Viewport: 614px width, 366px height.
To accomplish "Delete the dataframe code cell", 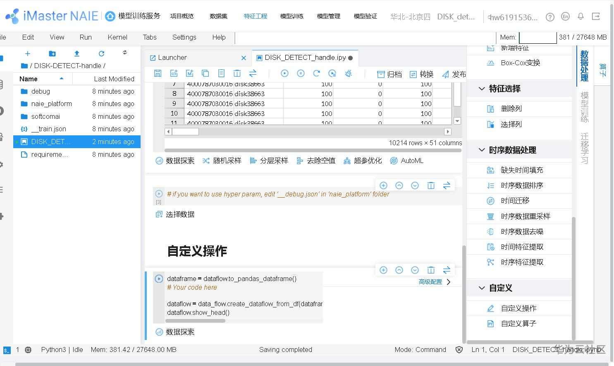I will 431,270.
